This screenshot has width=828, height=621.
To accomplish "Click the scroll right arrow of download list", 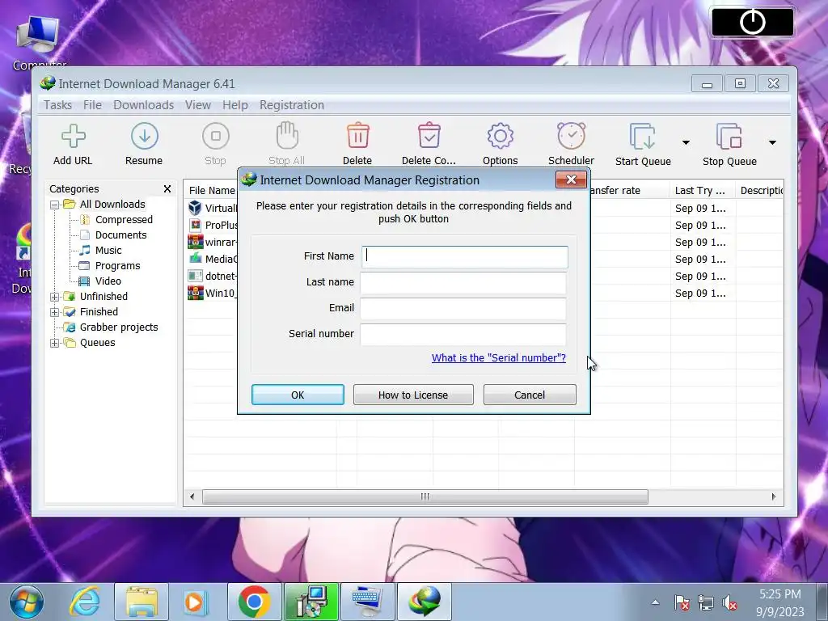I will coord(774,496).
